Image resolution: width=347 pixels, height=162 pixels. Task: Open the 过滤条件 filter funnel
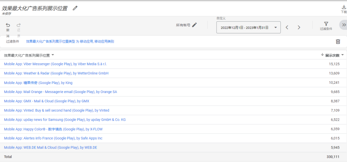pos(326,26)
